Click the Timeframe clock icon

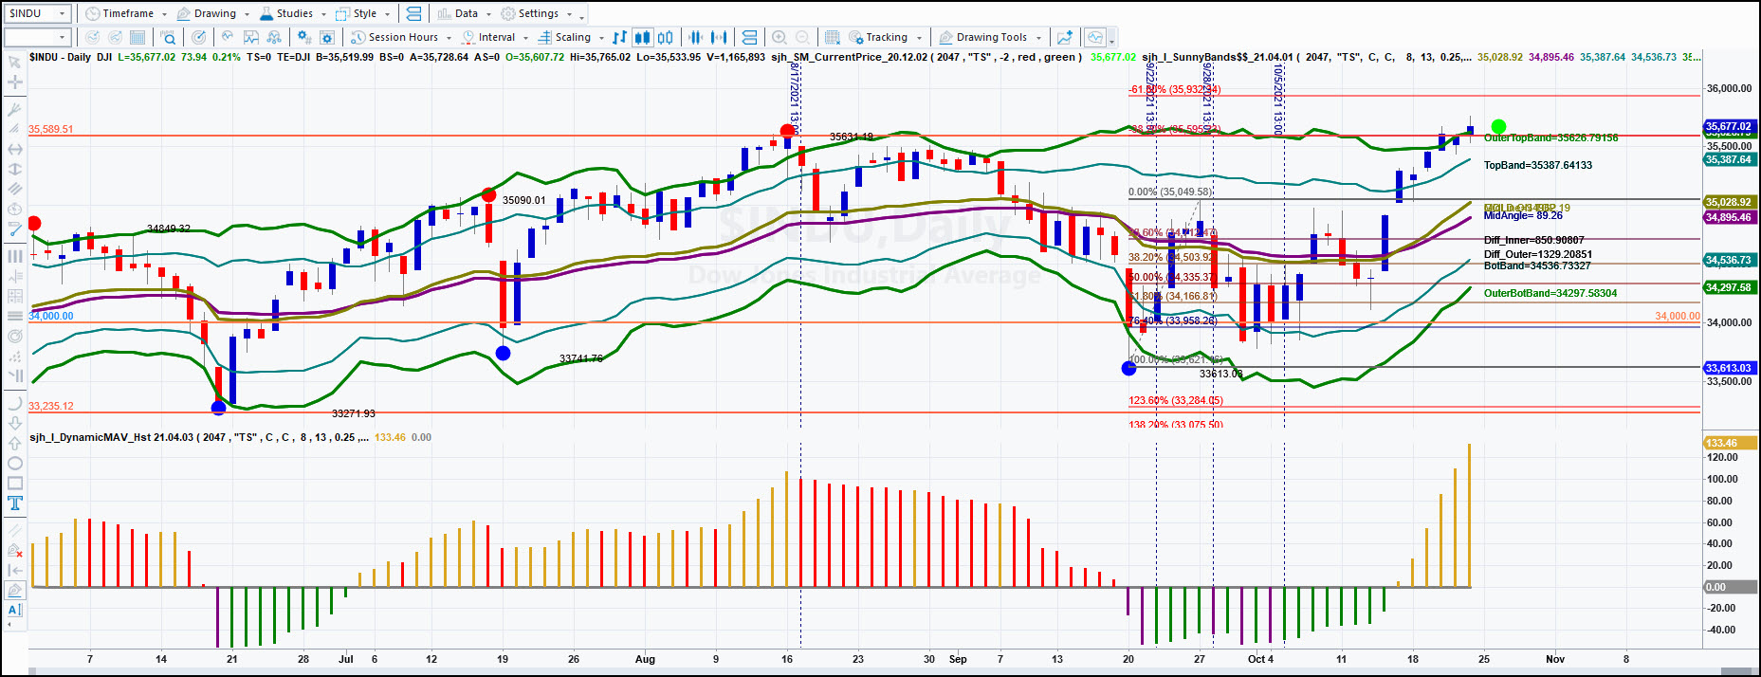click(92, 13)
